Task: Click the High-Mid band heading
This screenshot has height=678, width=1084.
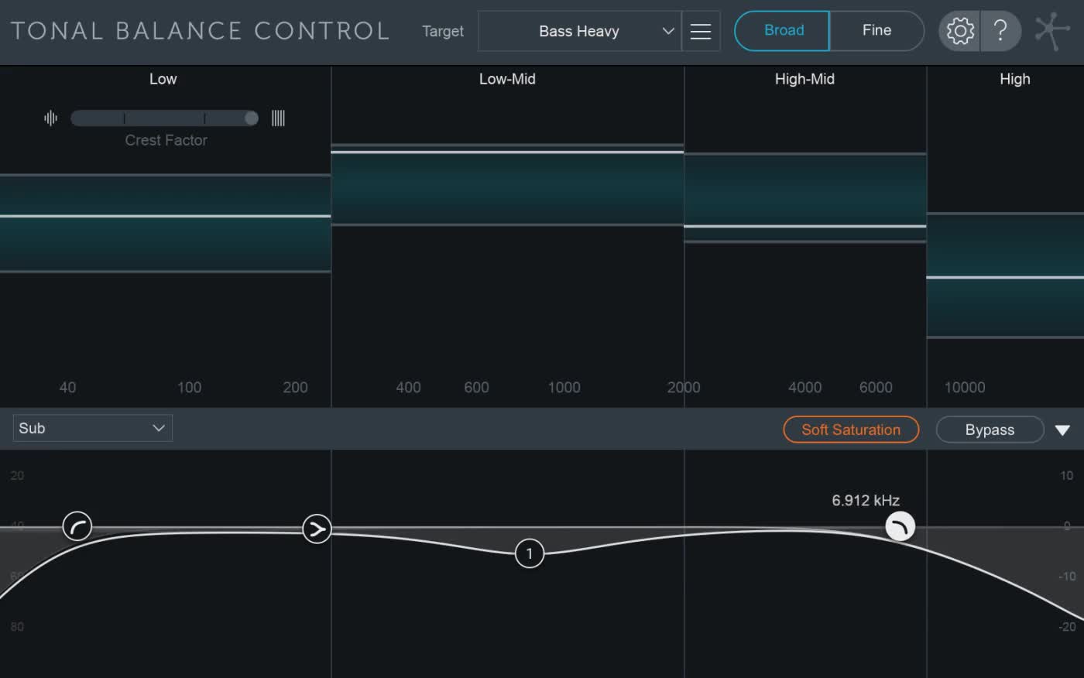Action: (x=804, y=79)
